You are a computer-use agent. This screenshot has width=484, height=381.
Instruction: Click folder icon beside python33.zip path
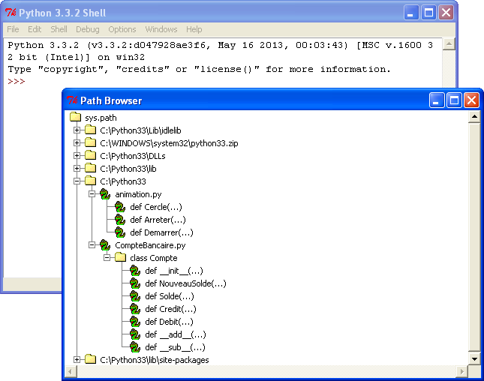[x=91, y=142]
